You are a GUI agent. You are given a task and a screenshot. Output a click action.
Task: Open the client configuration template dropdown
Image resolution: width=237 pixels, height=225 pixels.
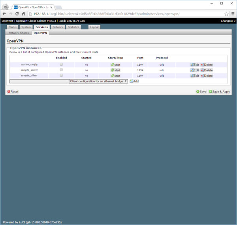coord(98,81)
